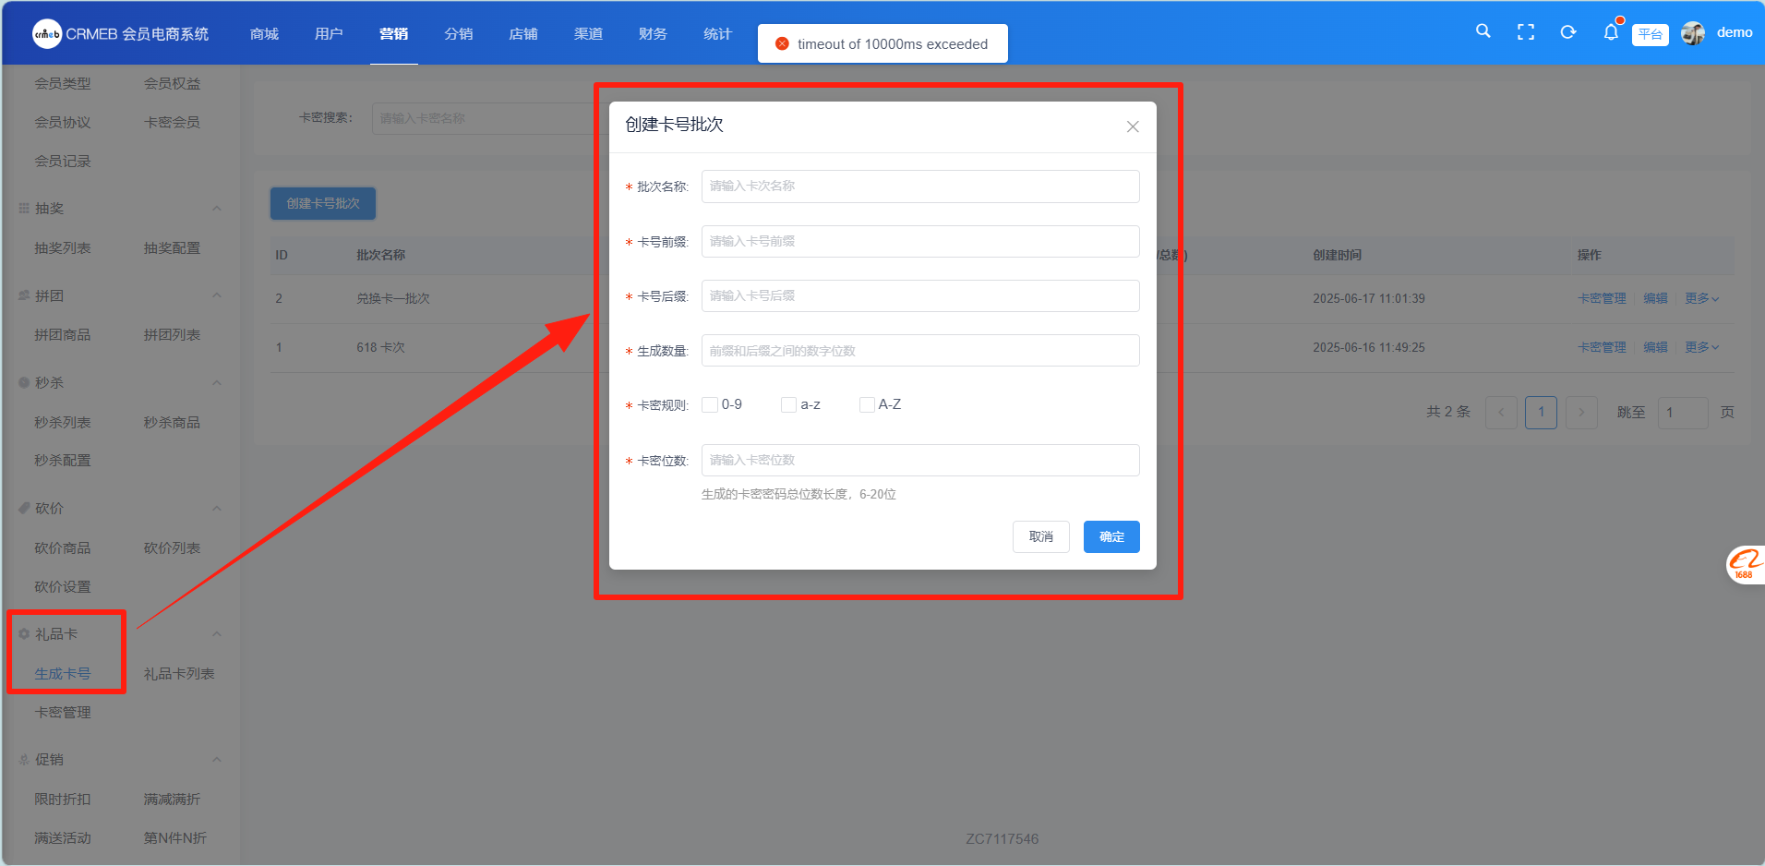Open the 商城 top menu
The height and width of the screenshot is (866, 1765).
(264, 33)
